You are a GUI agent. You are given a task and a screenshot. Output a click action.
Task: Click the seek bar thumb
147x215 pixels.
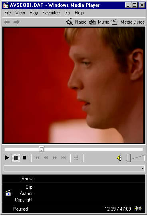(42, 149)
